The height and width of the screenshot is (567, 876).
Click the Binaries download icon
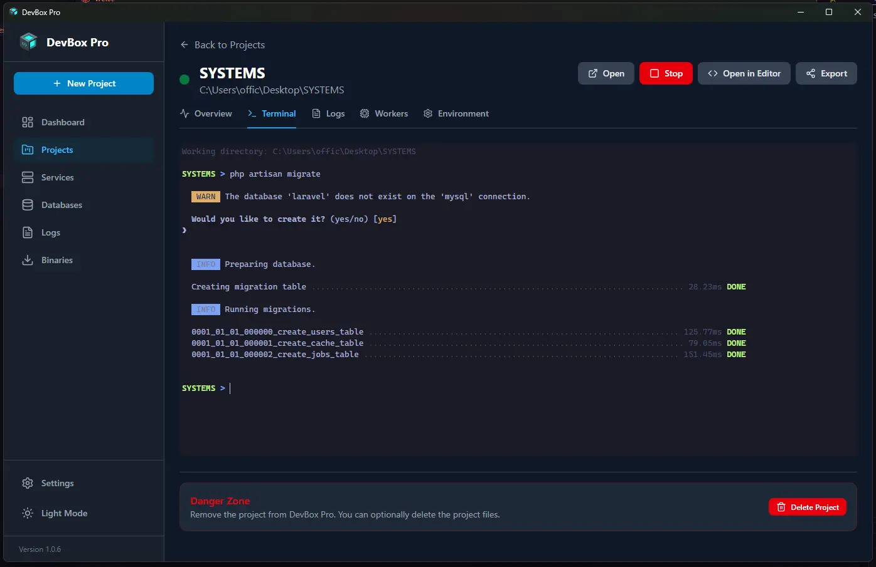28,260
